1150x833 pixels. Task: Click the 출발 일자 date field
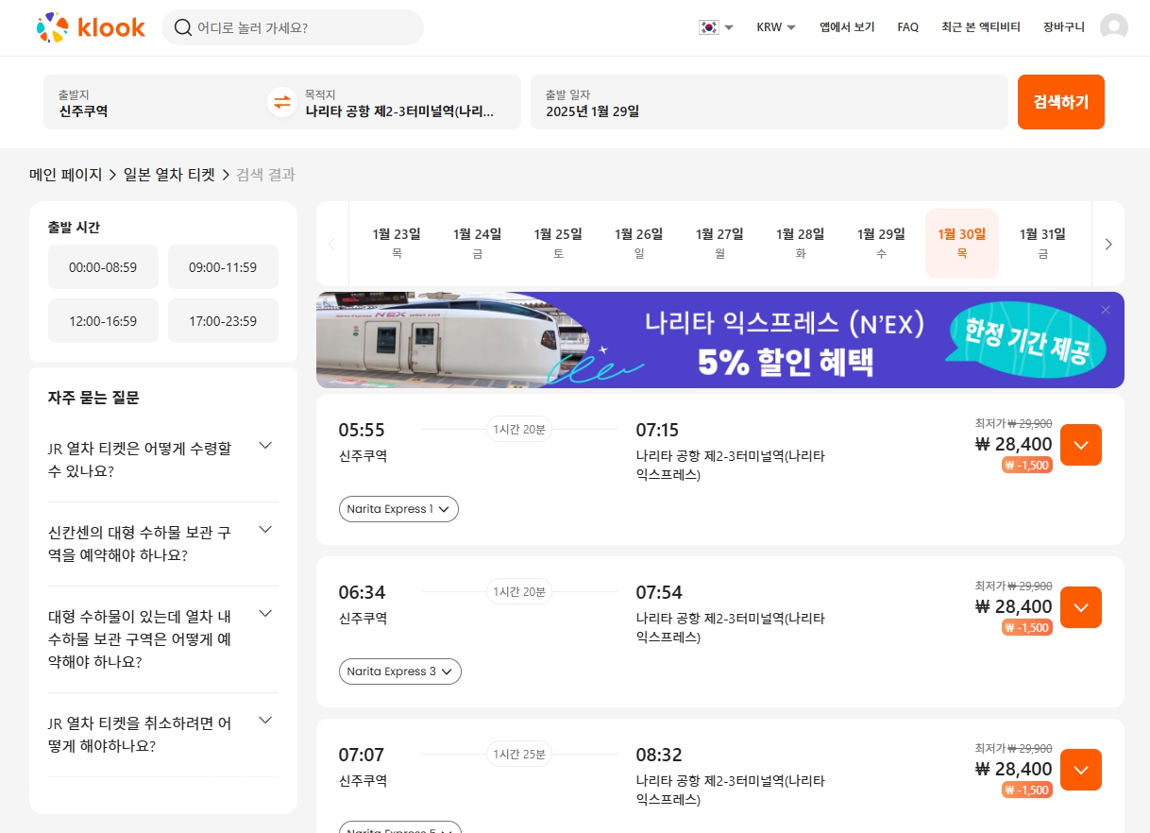[x=769, y=102]
